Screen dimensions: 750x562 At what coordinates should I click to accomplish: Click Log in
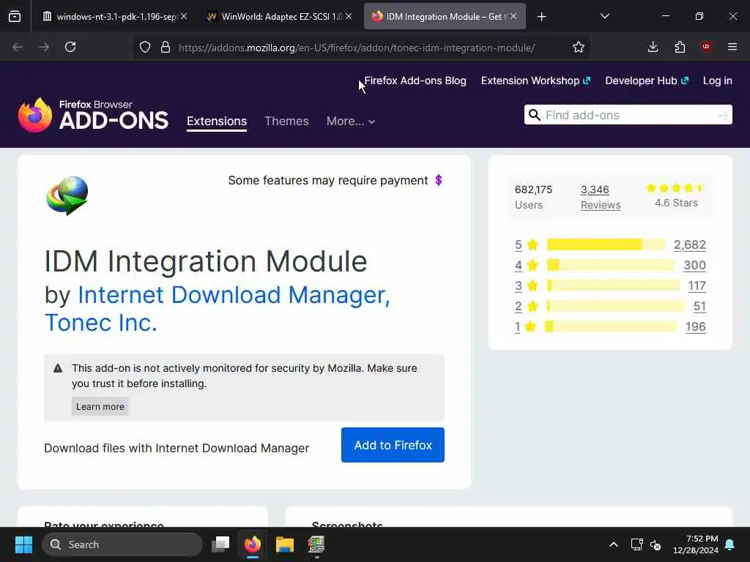tap(718, 80)
